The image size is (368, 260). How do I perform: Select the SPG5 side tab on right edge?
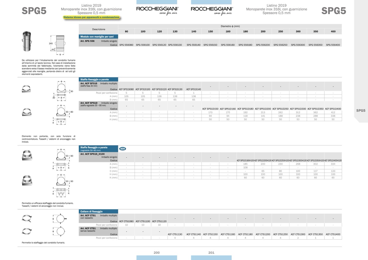(x=361, y=111)
